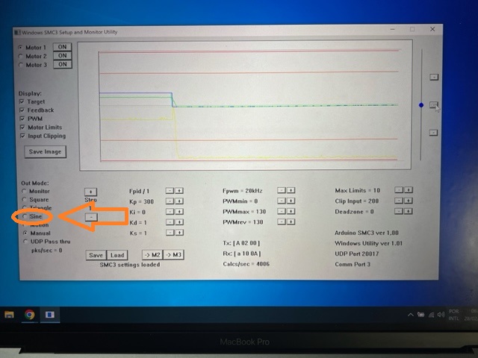Decrease Clip Input with minus button
Viewport: 478px width, 358px height.
pyautogui.click(x=399, y=201)
